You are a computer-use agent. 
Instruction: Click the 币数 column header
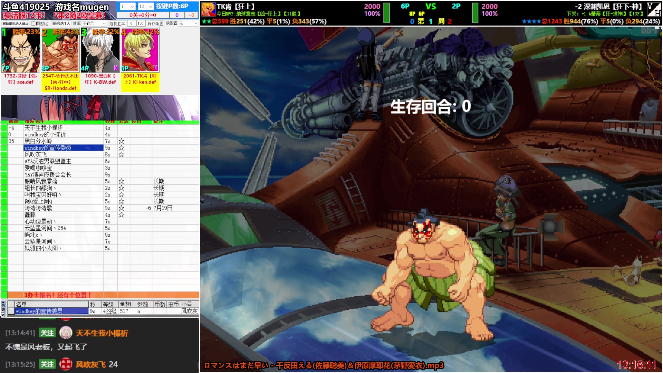(160, 304)
